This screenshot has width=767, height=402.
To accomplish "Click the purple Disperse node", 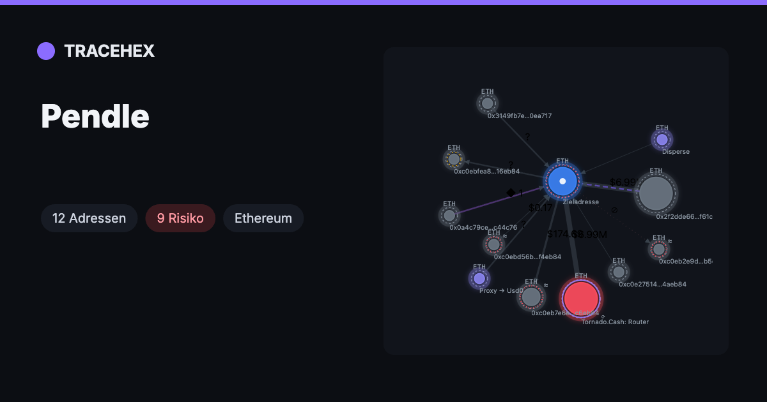I will [x=662, y=139].
